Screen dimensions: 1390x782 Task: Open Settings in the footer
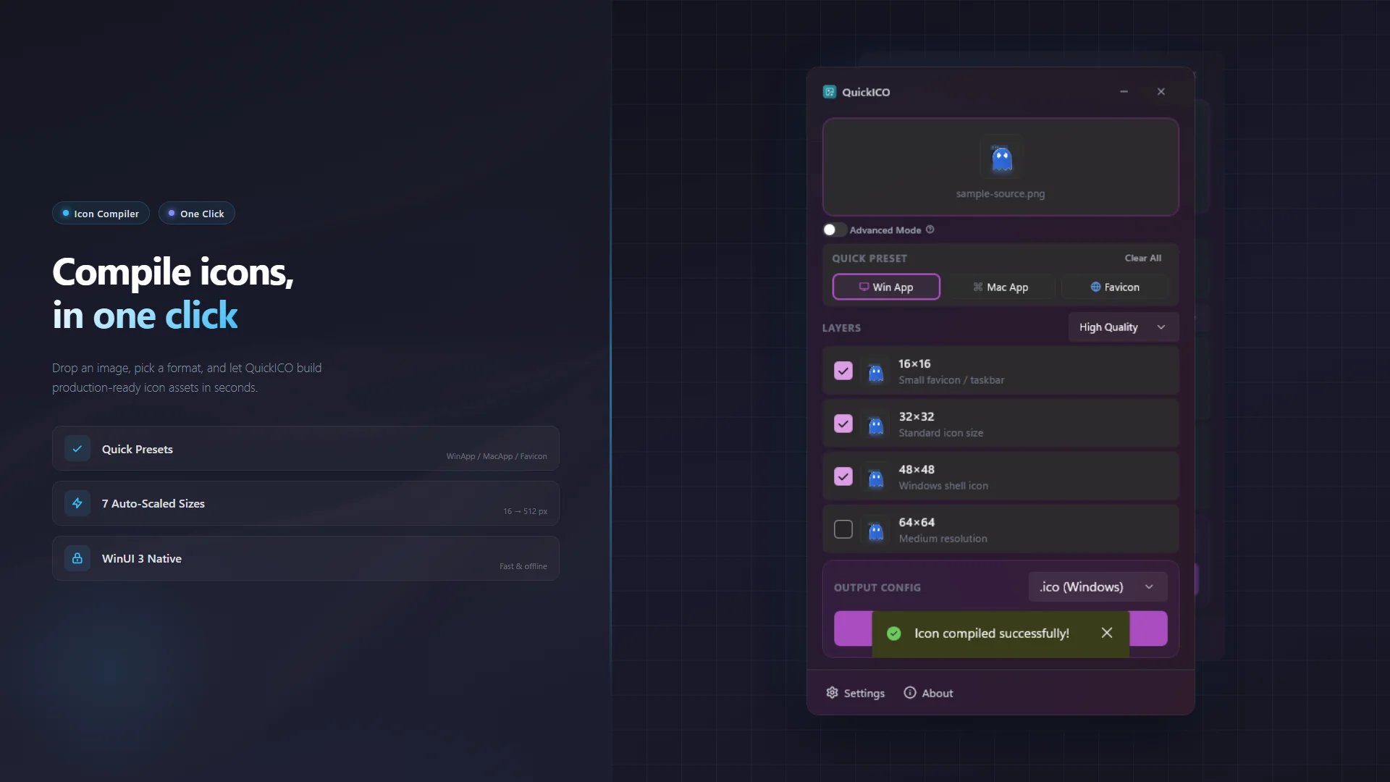tap(855, 693)
